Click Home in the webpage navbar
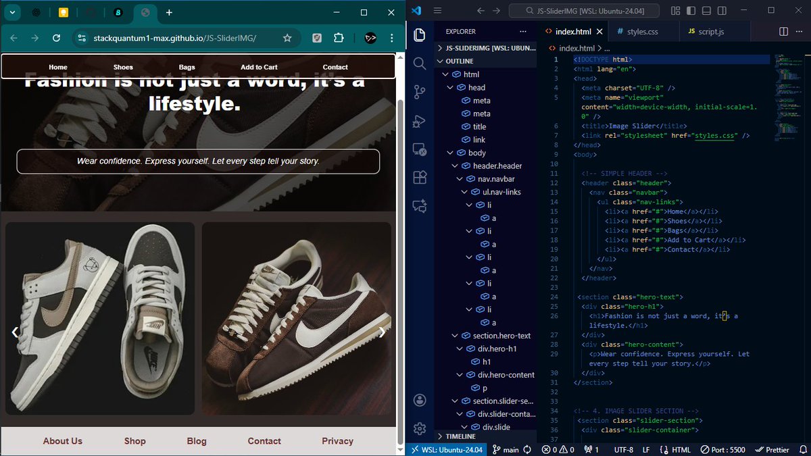The height and width of the screenshot is (456, 811). tap(58, 67)
